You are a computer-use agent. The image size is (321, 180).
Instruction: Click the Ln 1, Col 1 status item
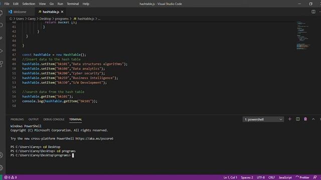tap(230, 177)
